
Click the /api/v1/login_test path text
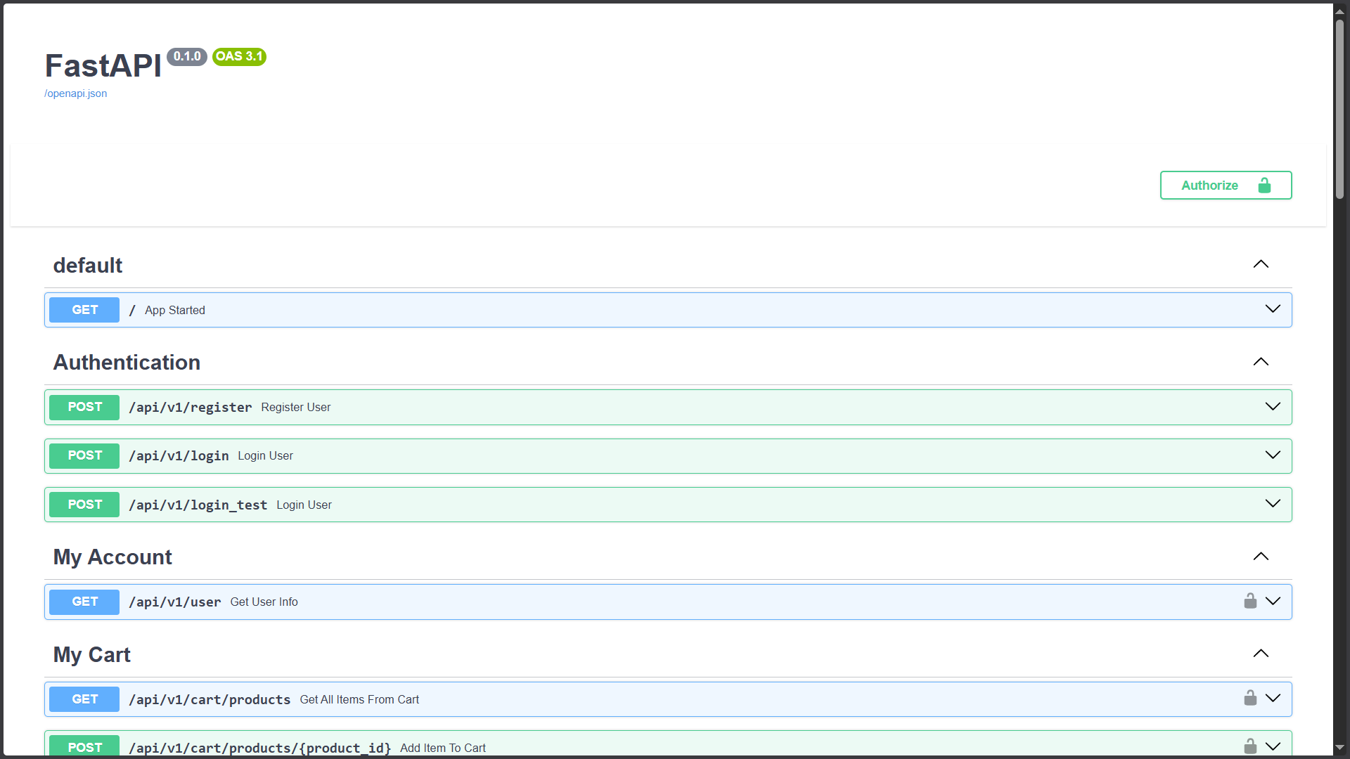coord(198,505)
